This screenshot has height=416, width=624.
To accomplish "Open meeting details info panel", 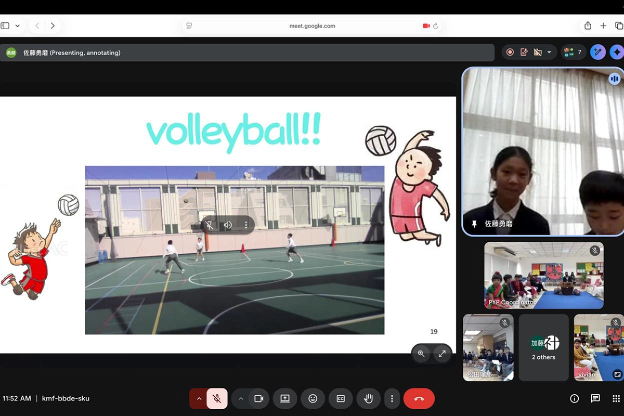I will 575,399.
